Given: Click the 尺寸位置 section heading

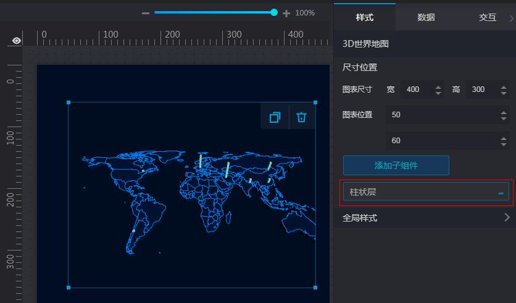Looking at the screenshot, I should click(360, 67).
